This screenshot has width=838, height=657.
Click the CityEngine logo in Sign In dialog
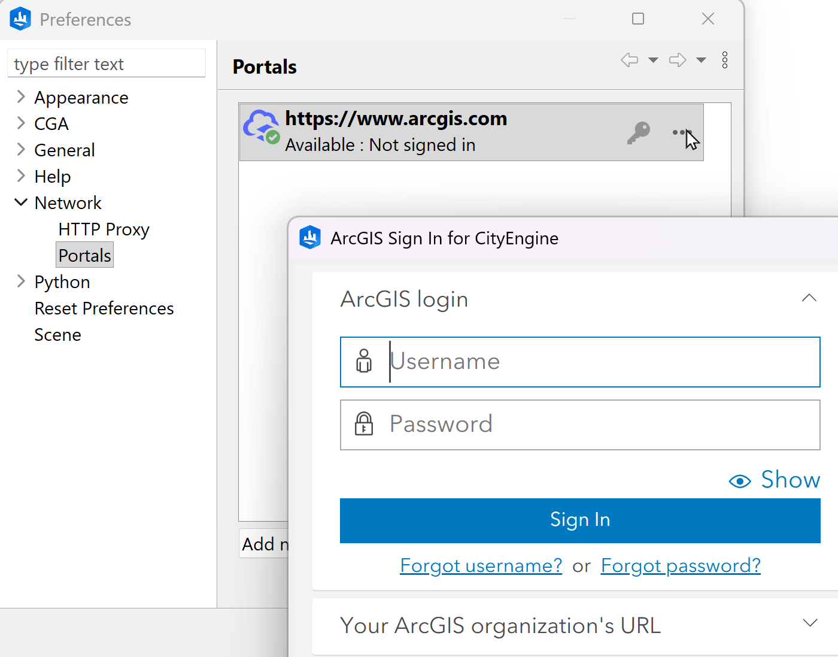310,238
